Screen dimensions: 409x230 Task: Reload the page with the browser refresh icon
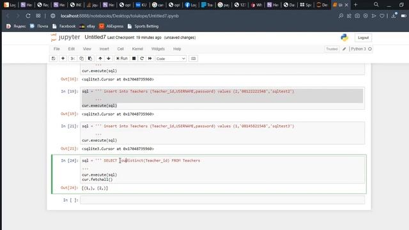coord(28,16)
